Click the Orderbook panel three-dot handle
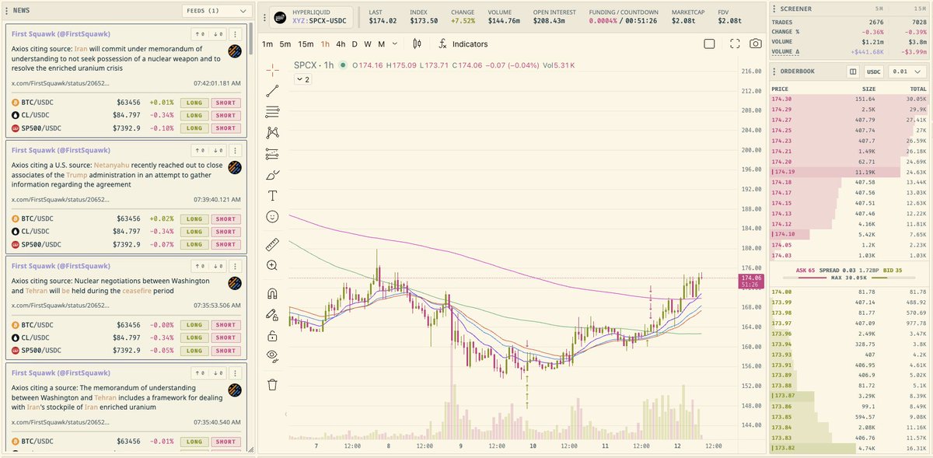 pos(774,72)
